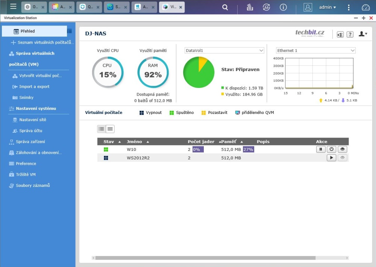Viewport: 376px width, 267px height.
Task: Open the admin user menu
Action: (327, 7)
